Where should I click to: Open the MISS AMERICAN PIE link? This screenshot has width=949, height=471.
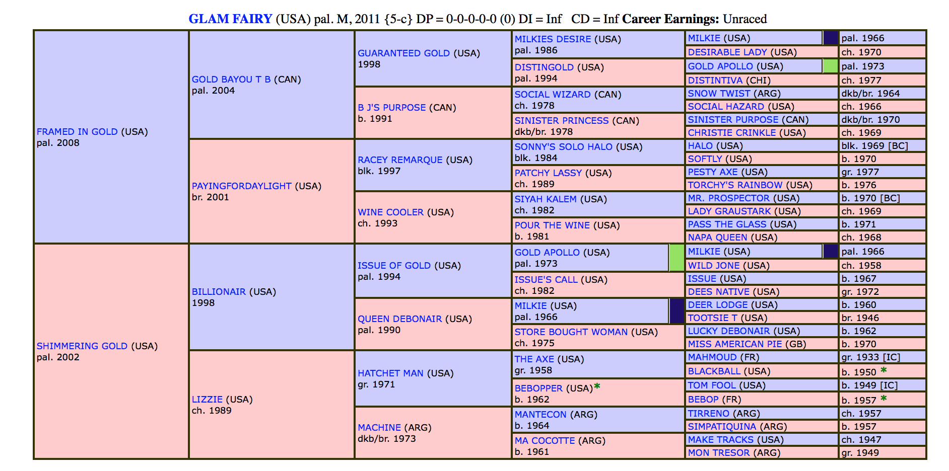tap(735, 344)
